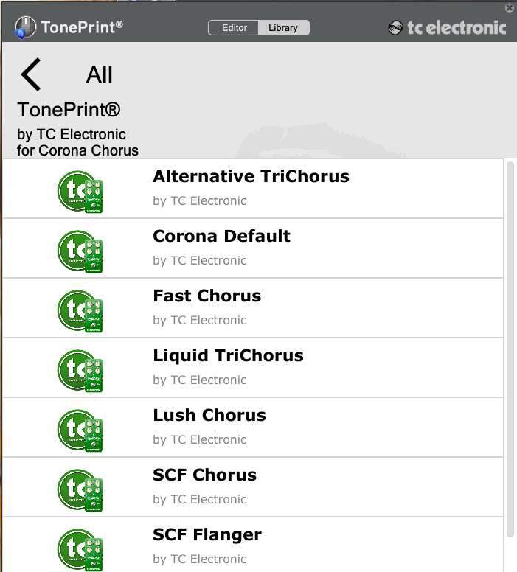Click the Liquid TriChorus pedal icon

[80, 369]
